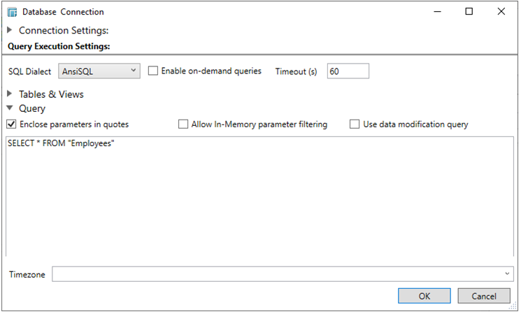Enable on-demand queries checkbox
This screenshot has height=314, width=521.
(154, 71)
